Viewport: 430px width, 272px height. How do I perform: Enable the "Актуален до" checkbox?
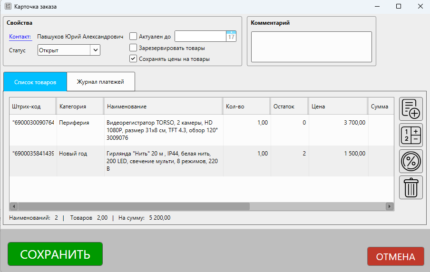click(133, 37)
